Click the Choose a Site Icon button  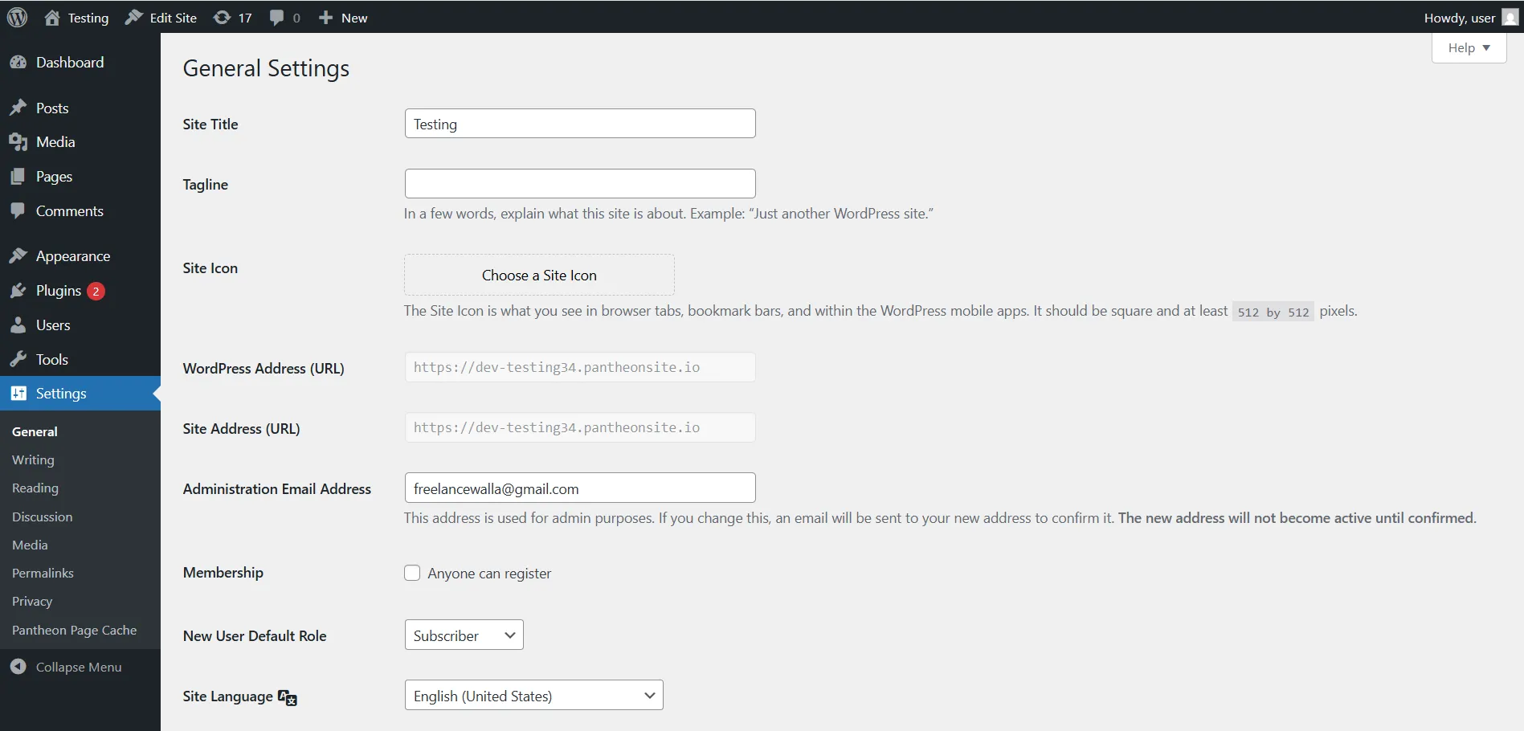539,275
